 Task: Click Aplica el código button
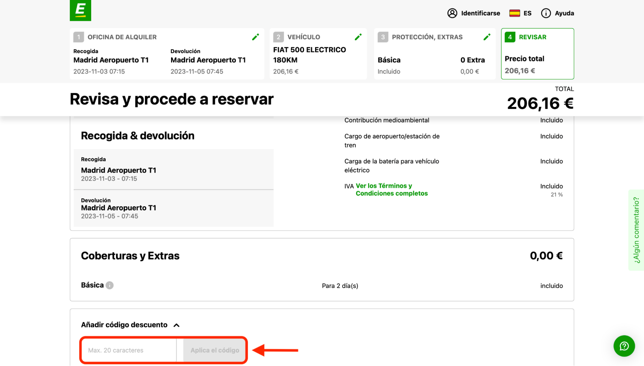point(215,350)
